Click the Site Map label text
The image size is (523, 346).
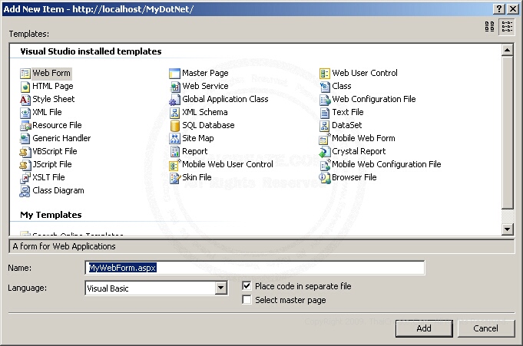[x=198, y=138]
